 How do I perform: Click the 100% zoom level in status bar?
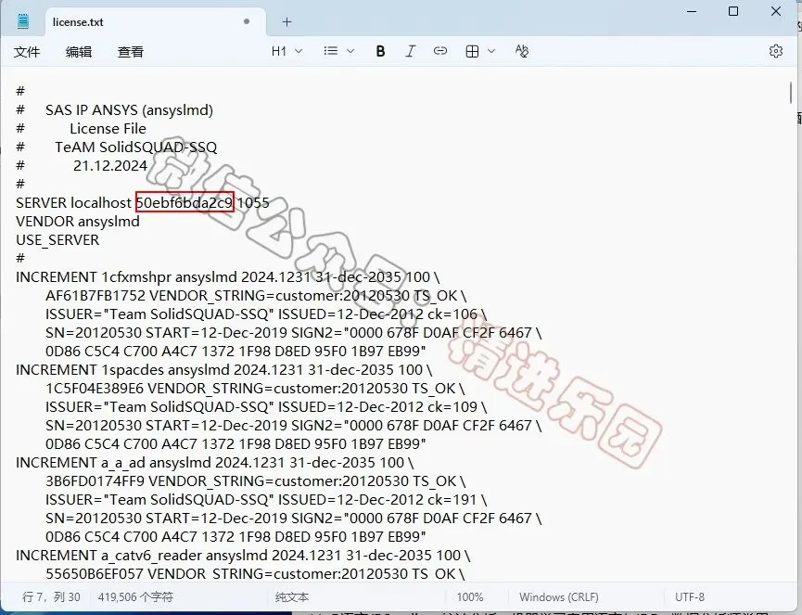click(x=470, y=597)
